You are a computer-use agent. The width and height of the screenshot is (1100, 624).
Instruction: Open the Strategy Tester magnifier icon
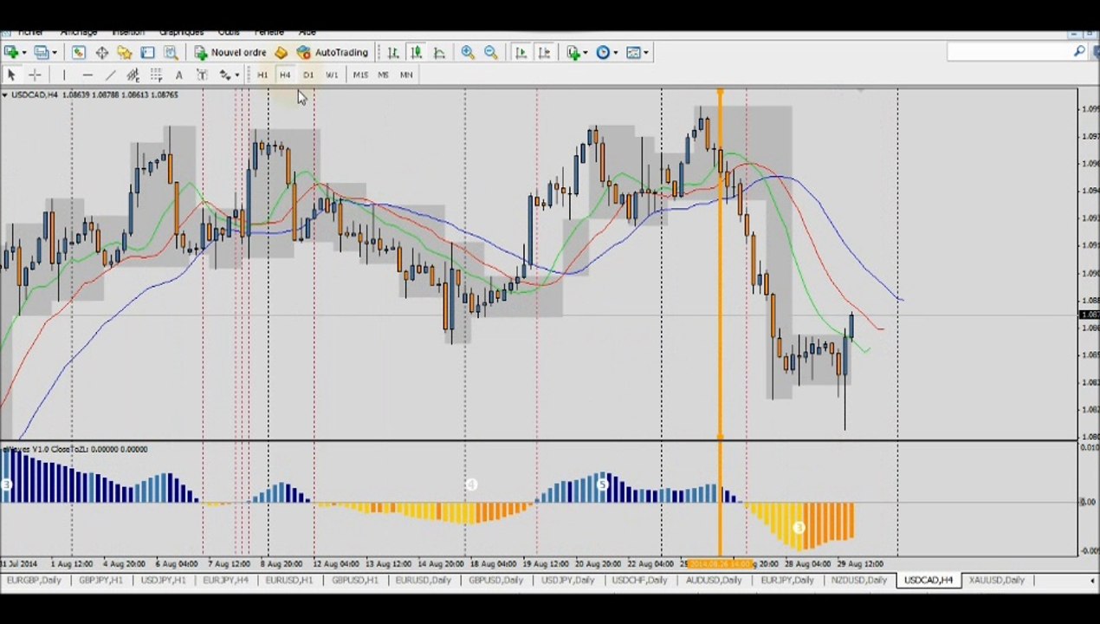pos(171,53)
